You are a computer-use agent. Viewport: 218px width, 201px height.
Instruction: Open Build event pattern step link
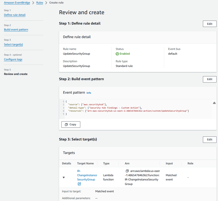click(x=16, y=30)
